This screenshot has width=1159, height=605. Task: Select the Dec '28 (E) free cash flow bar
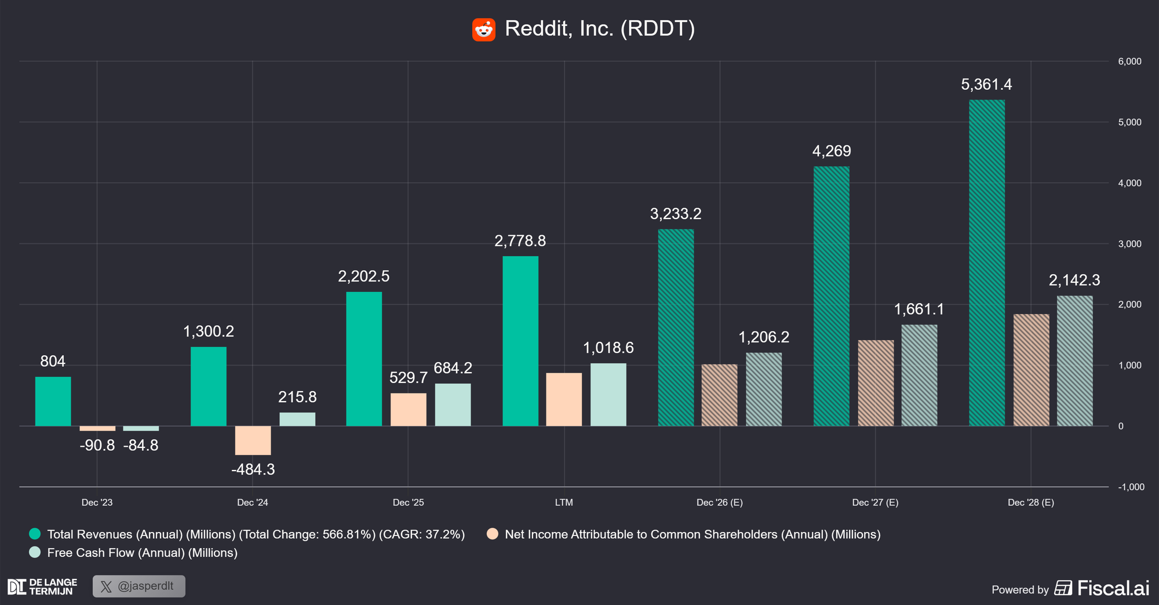pos(1075,361)
